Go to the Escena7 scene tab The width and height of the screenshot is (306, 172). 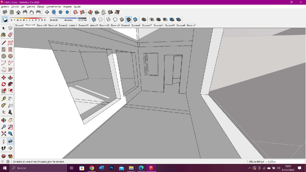(x=191, y=26)
